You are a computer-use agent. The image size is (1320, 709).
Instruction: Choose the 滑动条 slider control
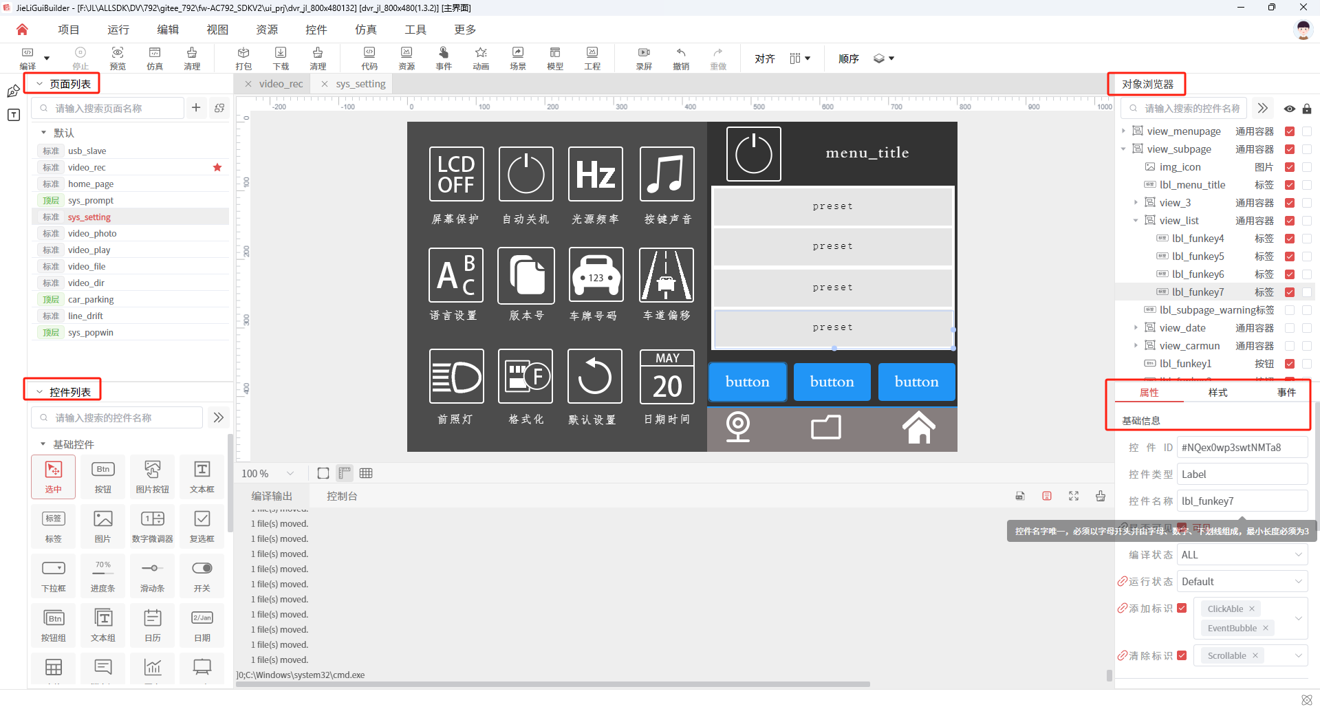tap(153, 576)
